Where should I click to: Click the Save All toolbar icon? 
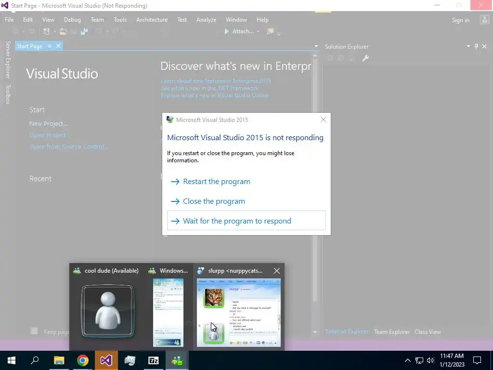click(x=84, y=31)
